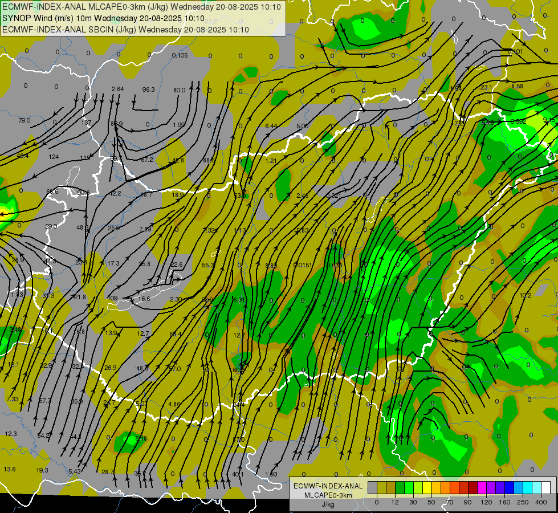Click the map value 5.00
The width and height of the screenshot is (558, 513).
pyautogui.click(x=303, y=126)
